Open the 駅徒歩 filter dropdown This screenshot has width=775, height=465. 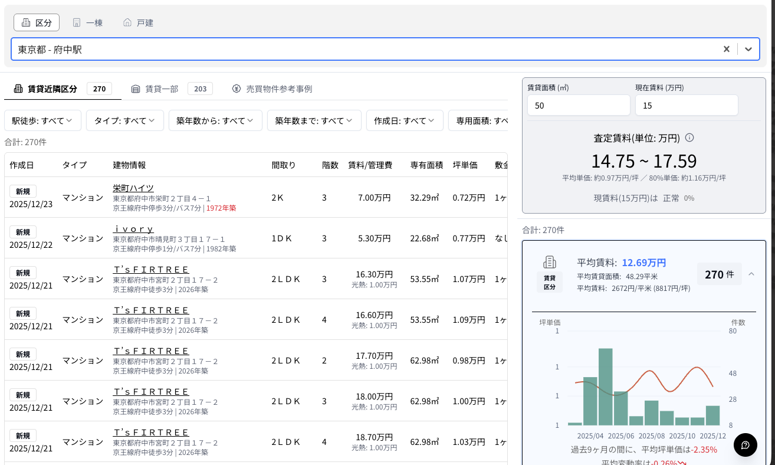coord(42,120)
